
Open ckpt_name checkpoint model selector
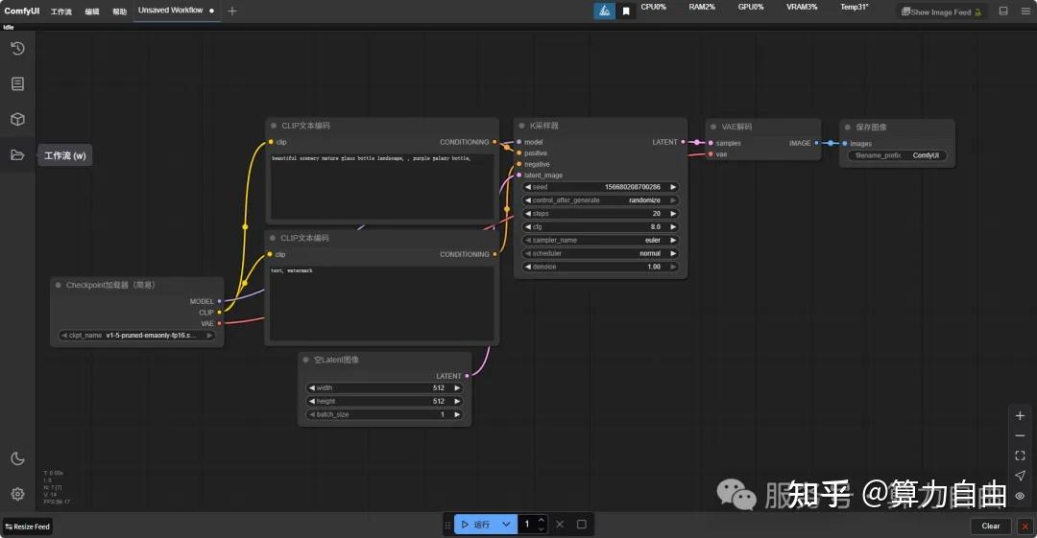coord(137,335)
